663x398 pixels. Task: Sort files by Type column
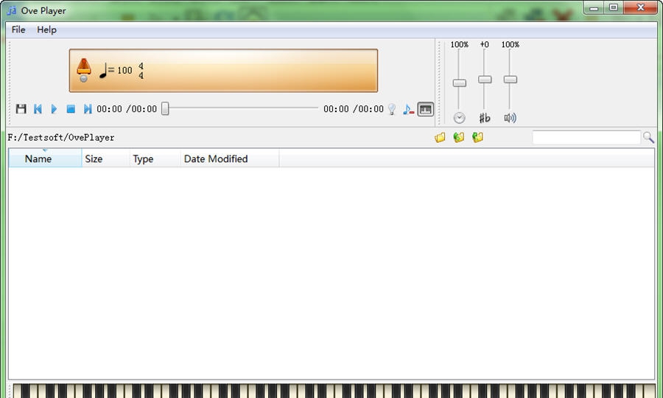coord(155,158)
